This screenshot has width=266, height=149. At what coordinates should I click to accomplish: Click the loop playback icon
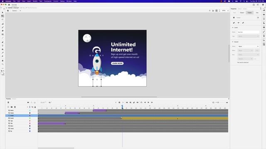(x=141, y=102)
